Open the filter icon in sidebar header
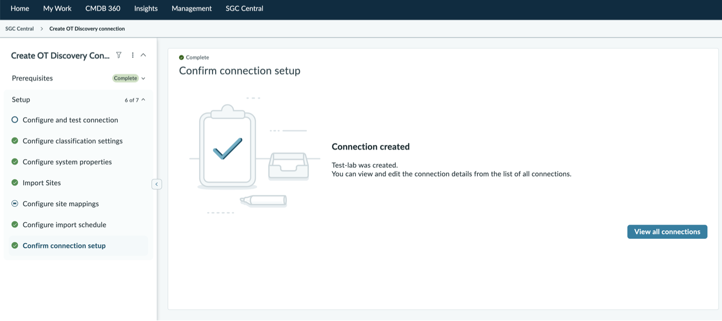The image size is (722, 321). [x=119, y=55]
